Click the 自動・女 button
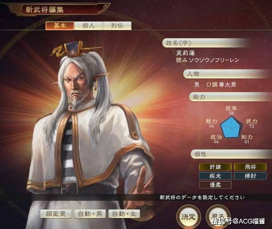The height and width of the screenshot is (229, 272). pos(124,214)
